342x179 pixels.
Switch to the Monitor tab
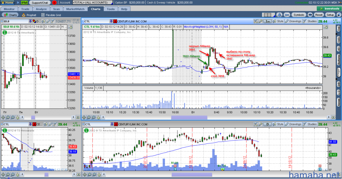tap(9, 9)
